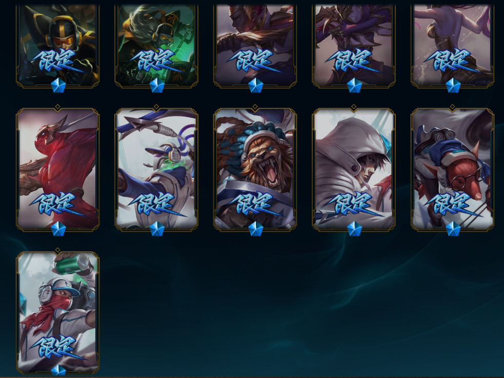View the red bandana green can skin
The height and width of the screenshot is (378, 504).
click(57, 313)
